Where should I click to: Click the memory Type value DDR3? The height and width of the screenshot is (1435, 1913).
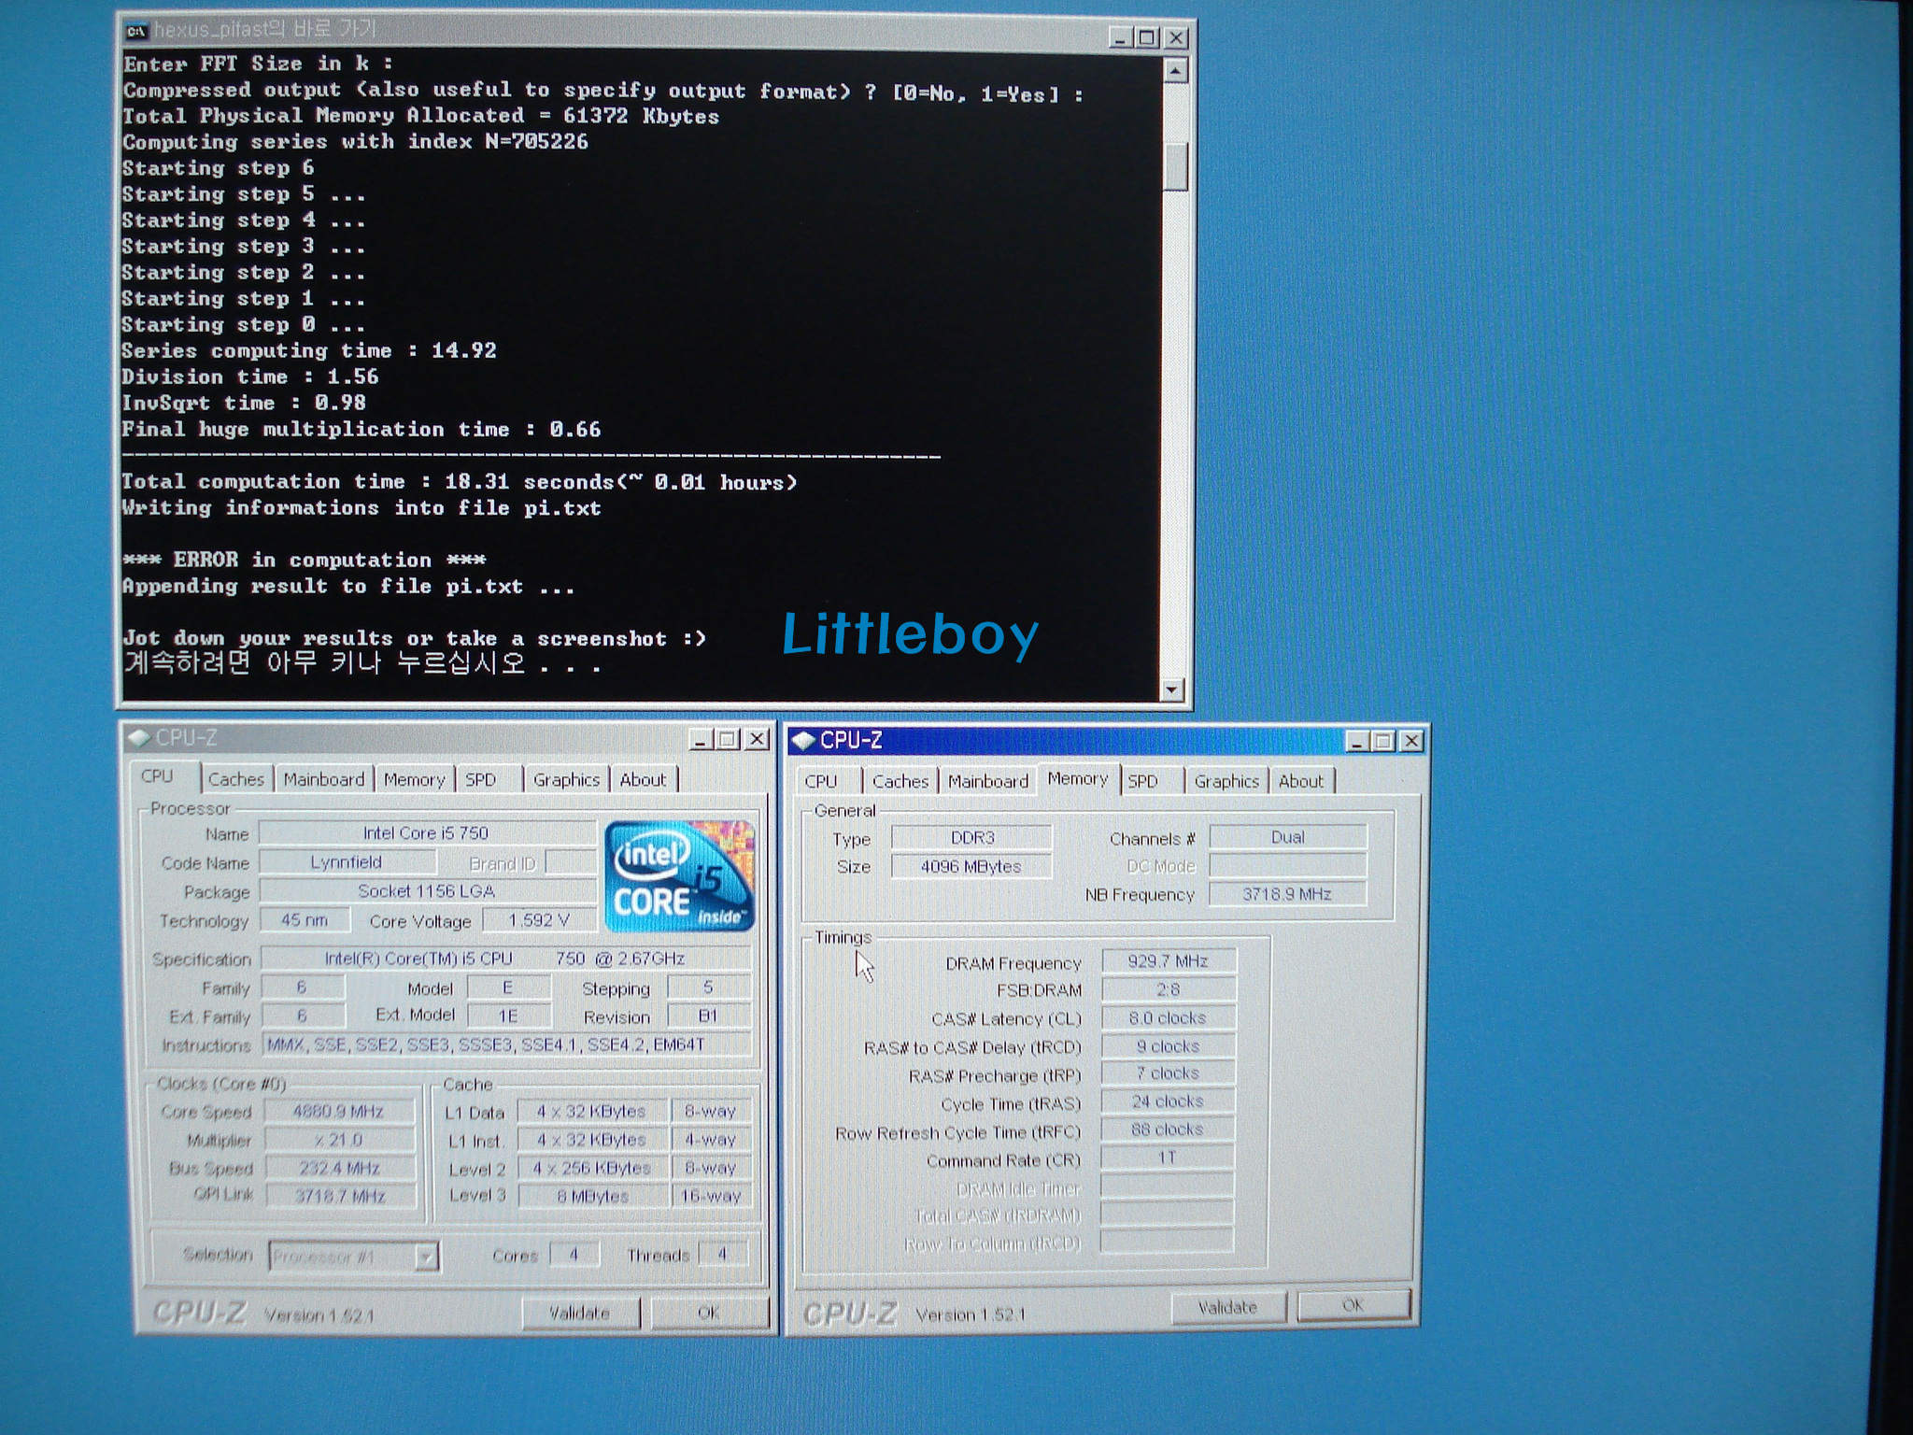(971, 837)
